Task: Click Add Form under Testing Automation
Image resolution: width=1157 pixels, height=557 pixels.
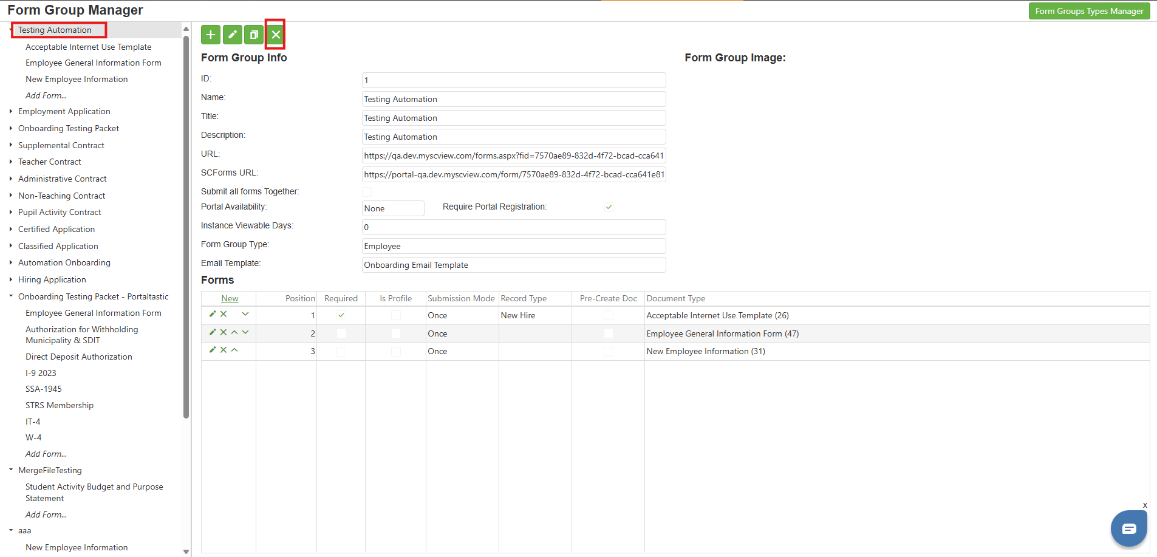Action: click(x=46, y=95)
